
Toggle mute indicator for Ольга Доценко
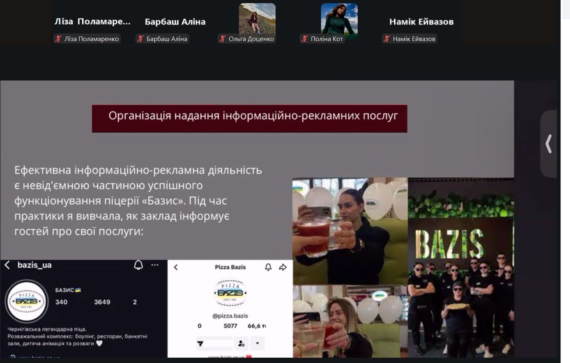point(222,39)
